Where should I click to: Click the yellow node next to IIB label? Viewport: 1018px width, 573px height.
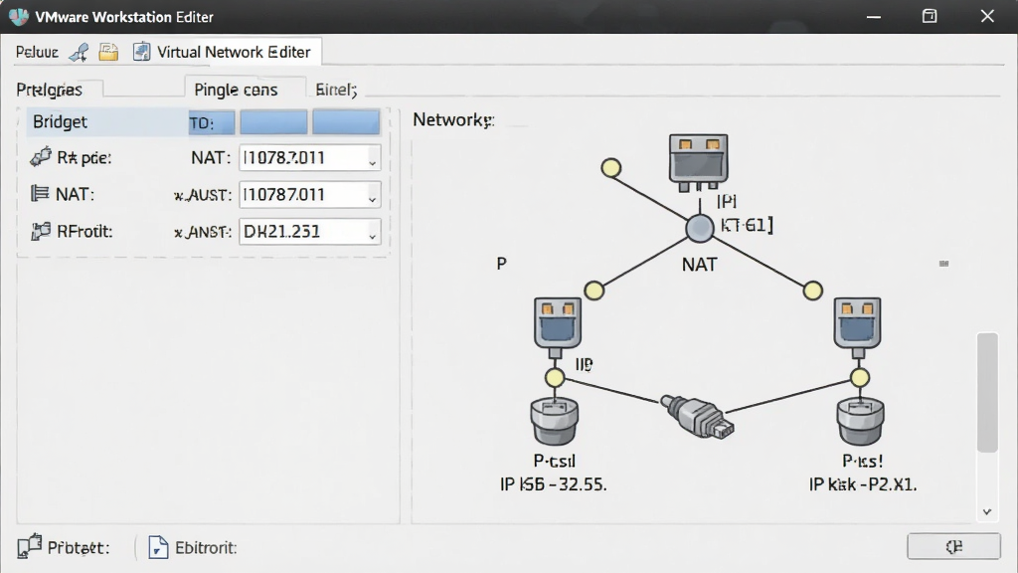(555, 377)
